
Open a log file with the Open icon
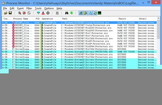click(x=6, y=13)
